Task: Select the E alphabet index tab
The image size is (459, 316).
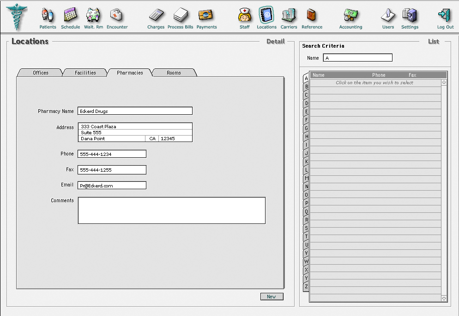Action: [x=306, y=112]
